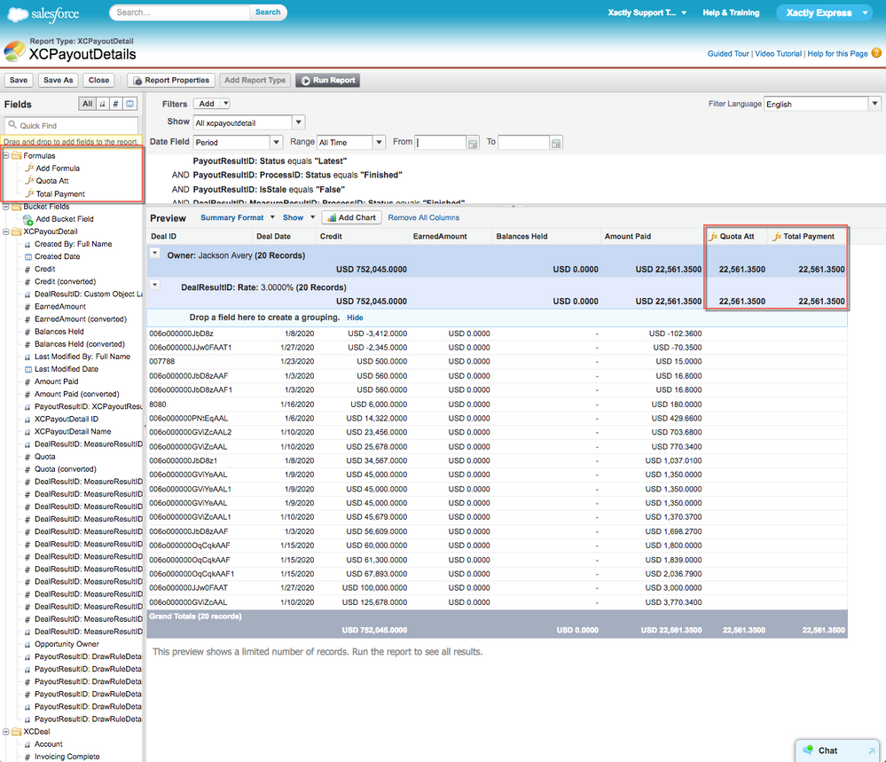
Task: Click the Chat bubble icon
Action: (808, 750)
